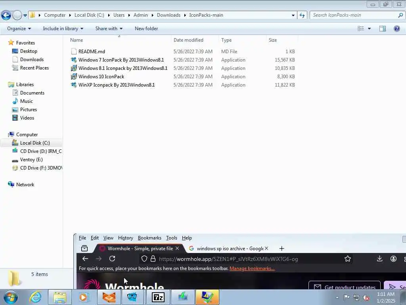
Task: Select the CD Drive (F:) 3DMOV
Action: (41, 168)
